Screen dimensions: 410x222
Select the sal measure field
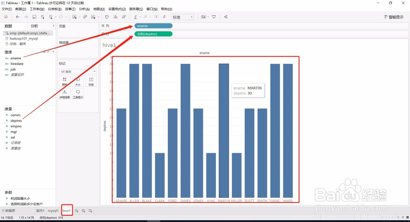point(13,137)
